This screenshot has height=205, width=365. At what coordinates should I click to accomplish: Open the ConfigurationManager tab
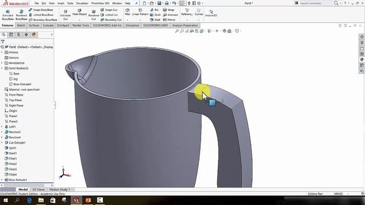tap(19, 35)
